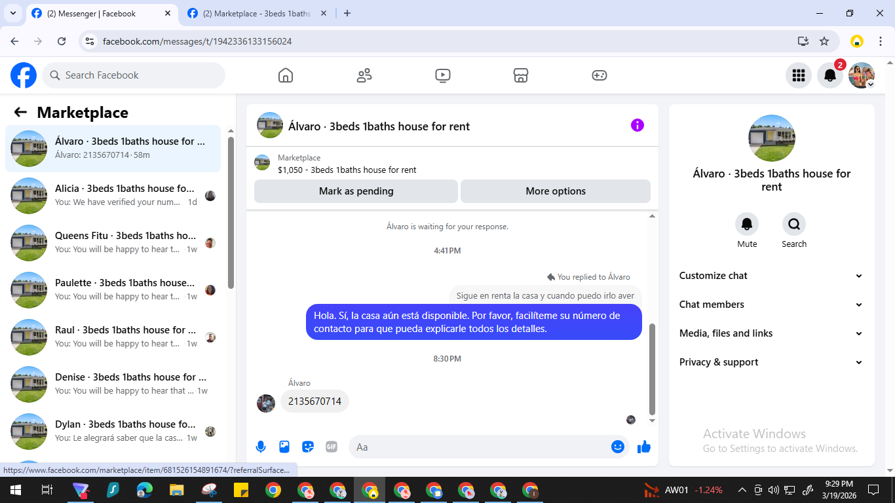Click More options button
Image resolution: width=895 pixels, height=503 pixels.
pyautogui.click(x=556, y=191)
